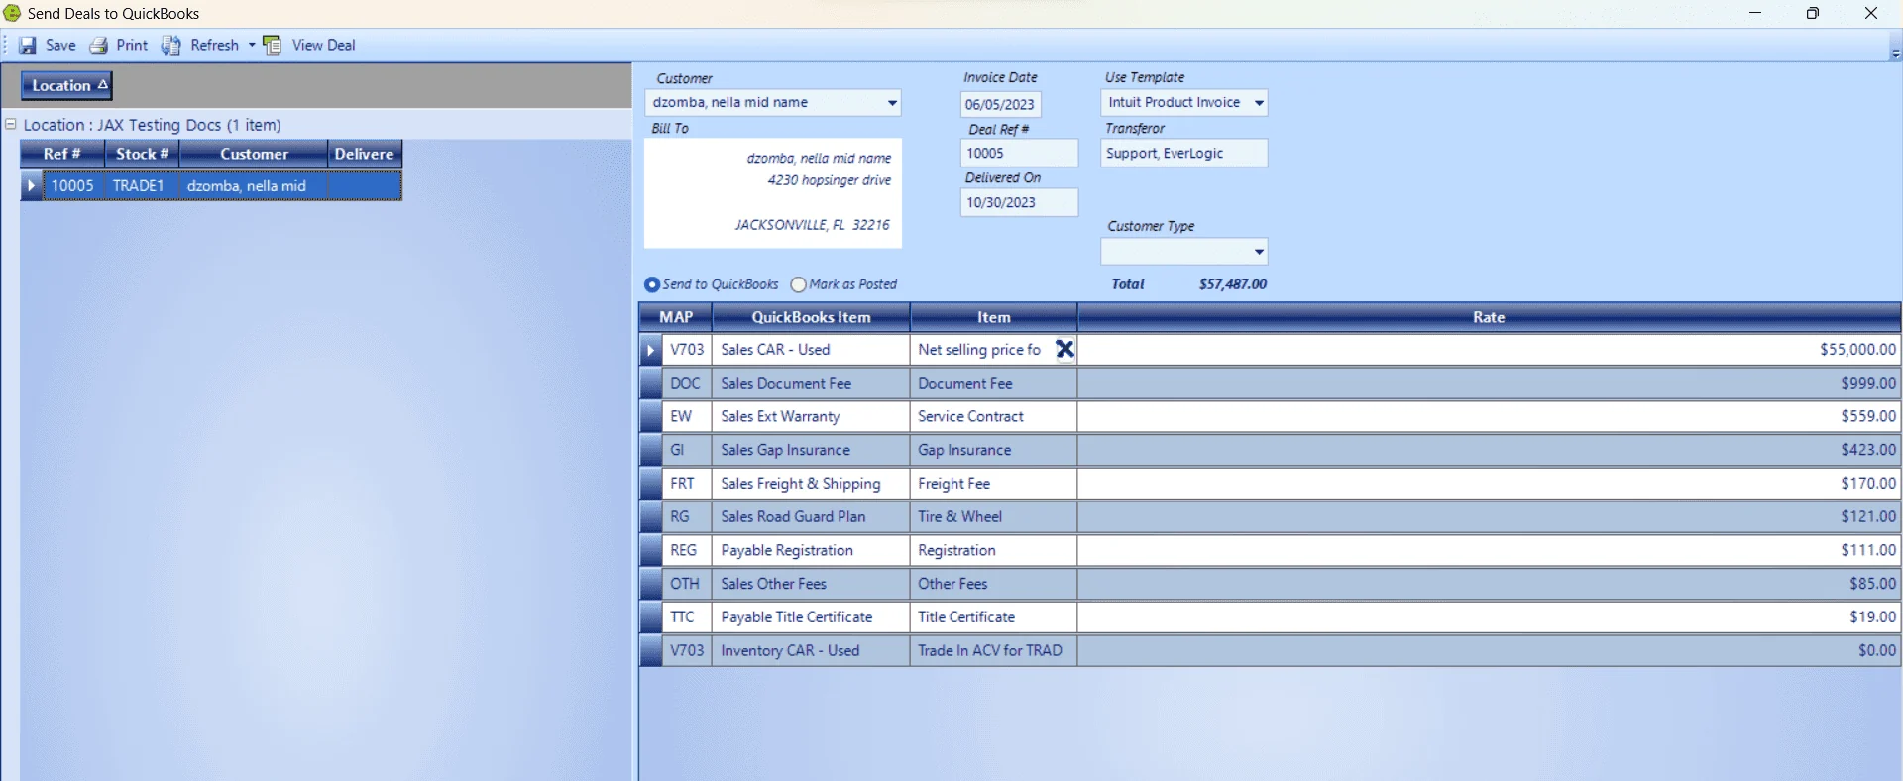
Task: Click the Item column header
Action: 993,317
